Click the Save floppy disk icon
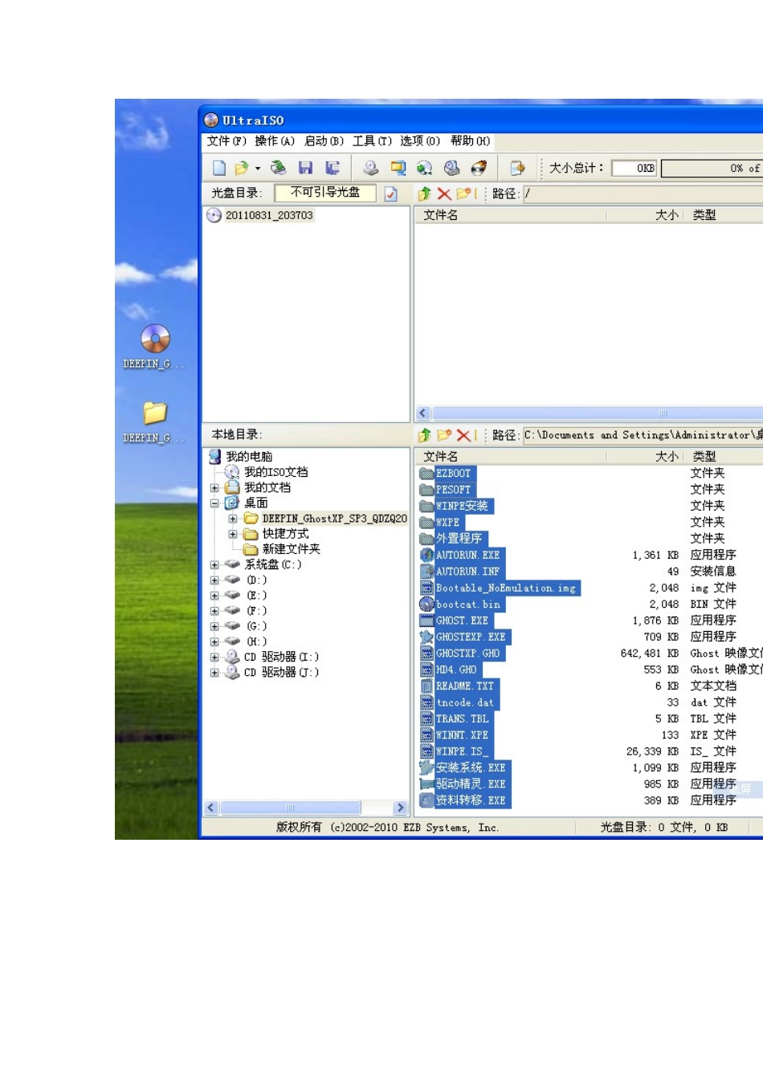The height and width of the screenshot is (1079, 763). (305, 168)
